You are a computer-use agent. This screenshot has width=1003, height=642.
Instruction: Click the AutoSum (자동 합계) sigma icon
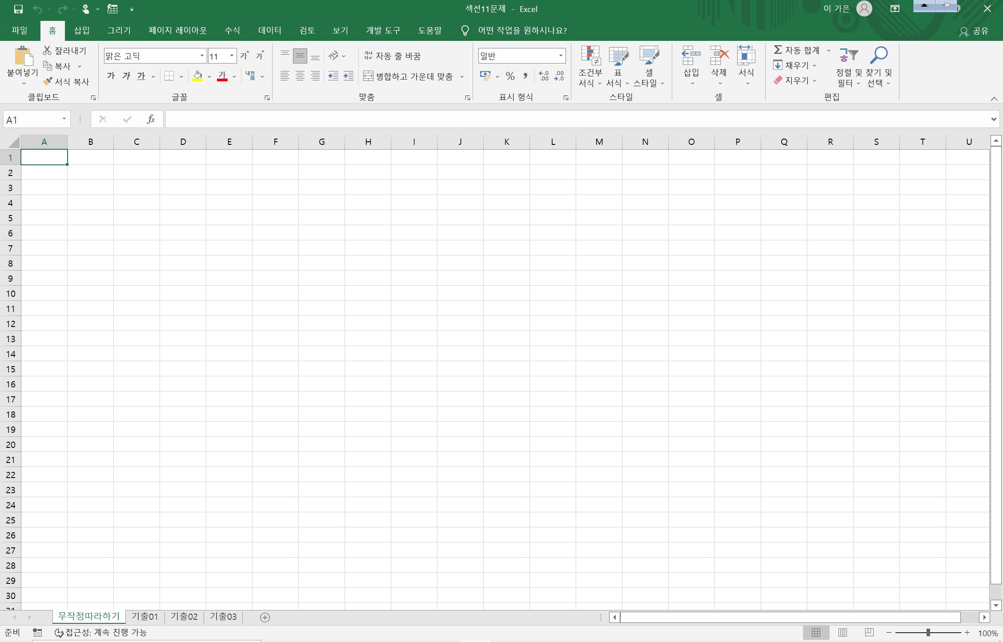(x=778, y=50)
